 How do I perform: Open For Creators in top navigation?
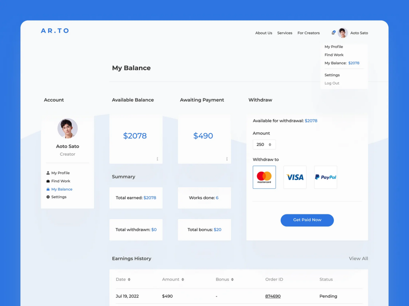(x=308, y=33)
